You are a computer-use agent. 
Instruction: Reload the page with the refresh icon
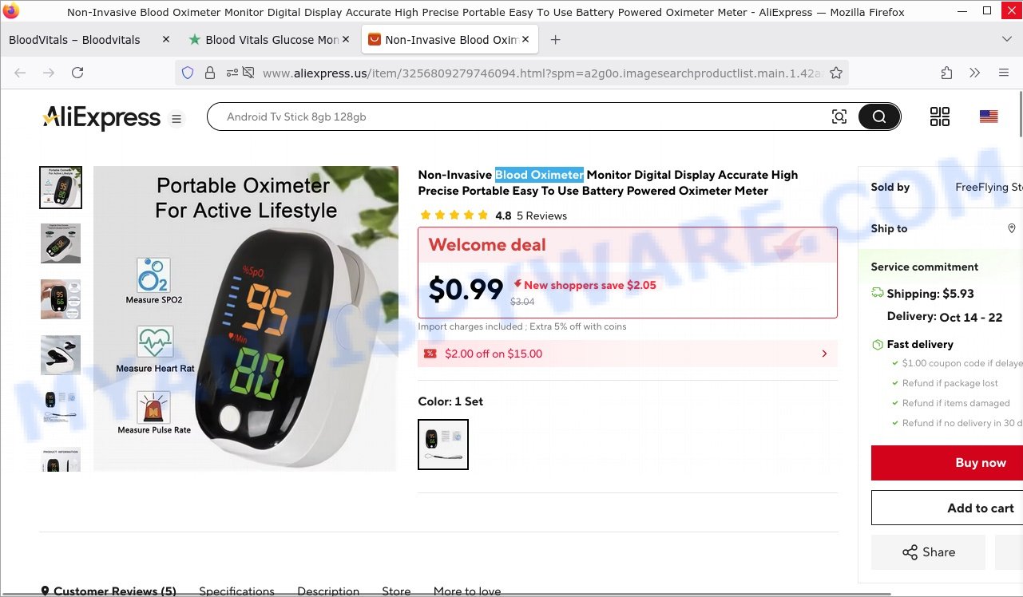(77, 73)
